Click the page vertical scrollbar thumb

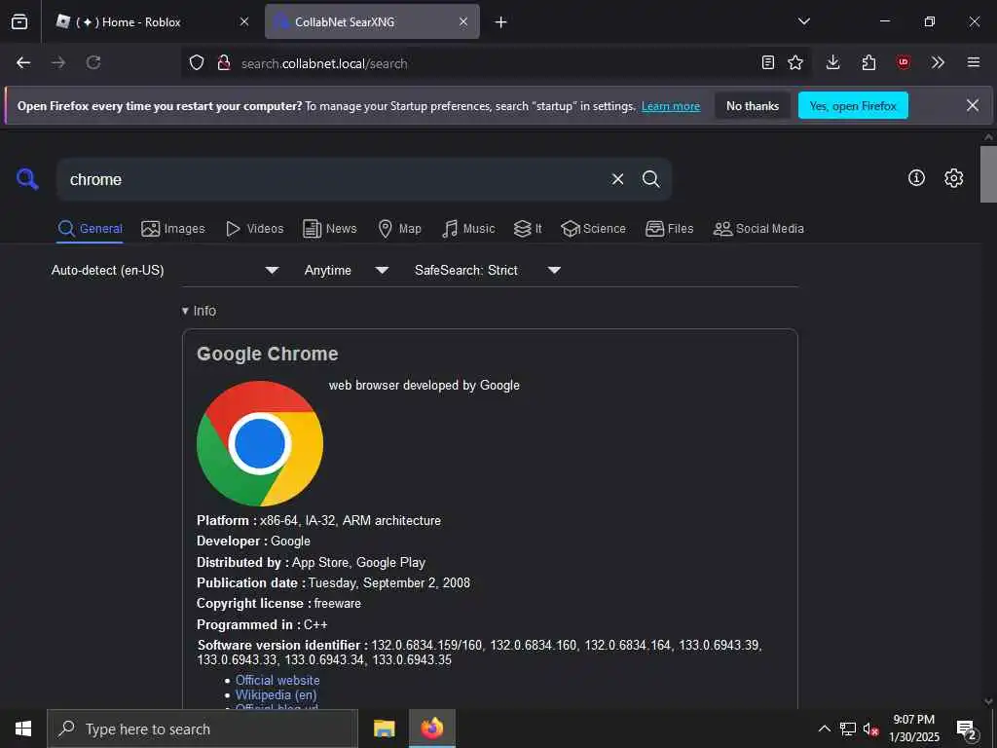click(988, 174)
